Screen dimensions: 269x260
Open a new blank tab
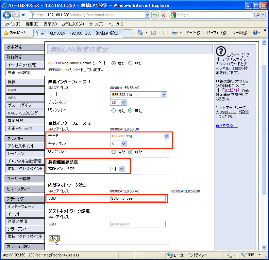[127, 33]
